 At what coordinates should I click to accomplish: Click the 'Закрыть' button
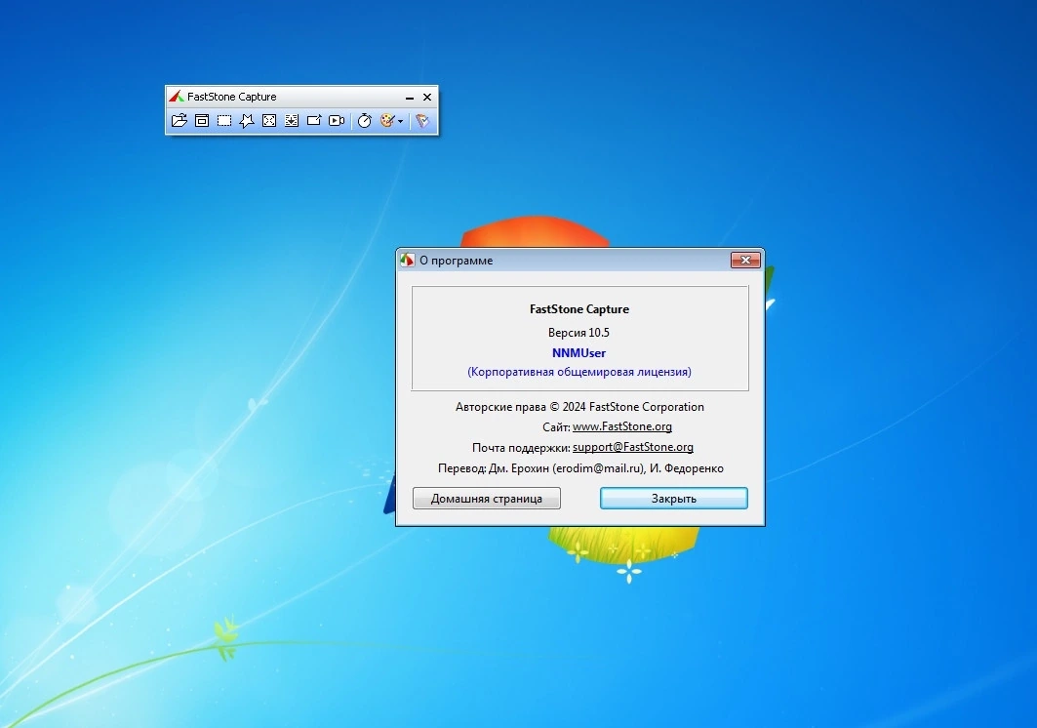point(674,499)
